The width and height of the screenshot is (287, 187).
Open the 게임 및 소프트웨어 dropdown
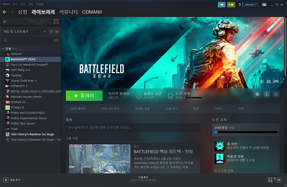(x=24, y=32)
